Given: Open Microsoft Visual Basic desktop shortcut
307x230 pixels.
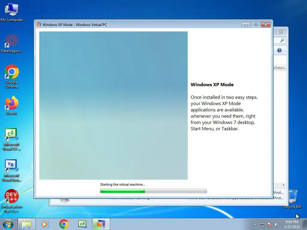Looking at the screenshot, I should coord(12,170).
